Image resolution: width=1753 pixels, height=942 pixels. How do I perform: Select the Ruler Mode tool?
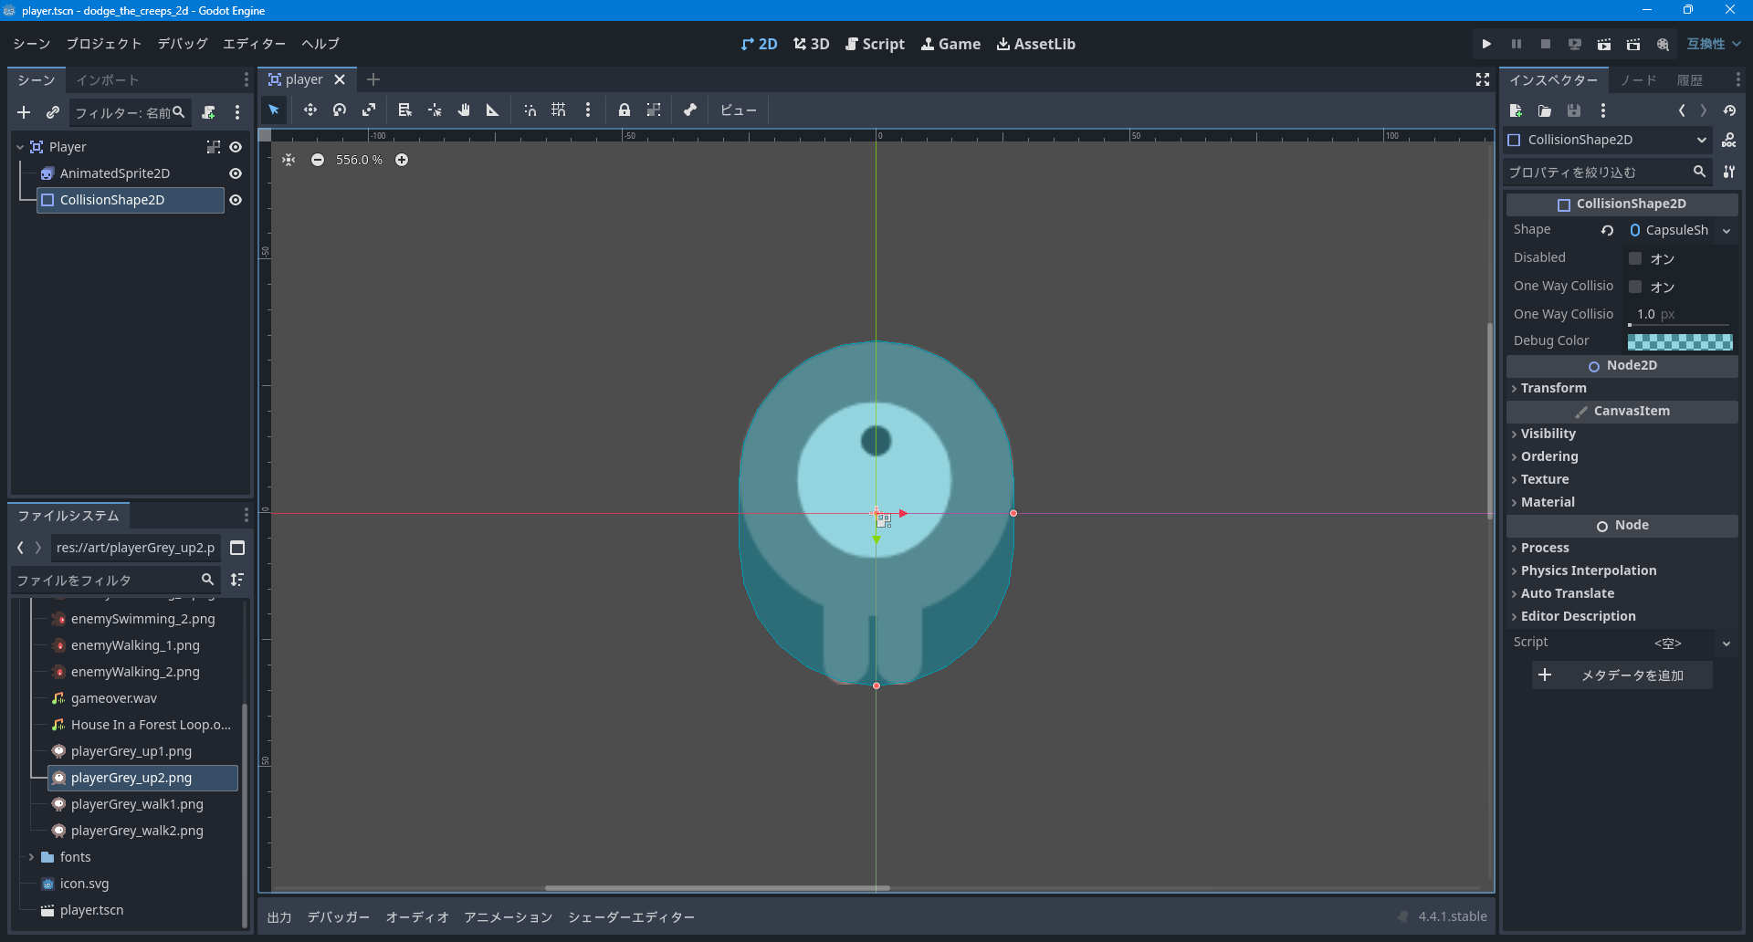pyautogui.click(x=493, y=110)
